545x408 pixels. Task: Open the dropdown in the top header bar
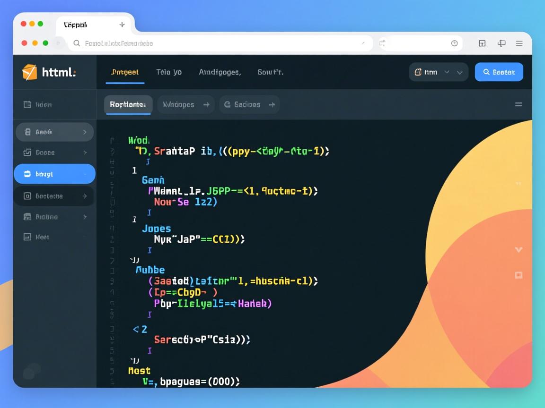pyautogui.click(x=438, y=72)
